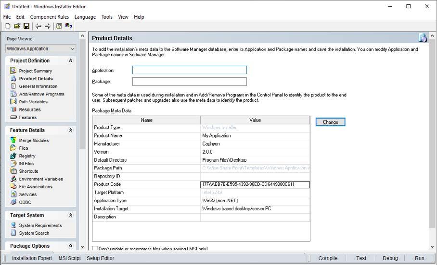Click the What's This help pointer icon
The image size is (437, 265).
(x=69, y=26)
